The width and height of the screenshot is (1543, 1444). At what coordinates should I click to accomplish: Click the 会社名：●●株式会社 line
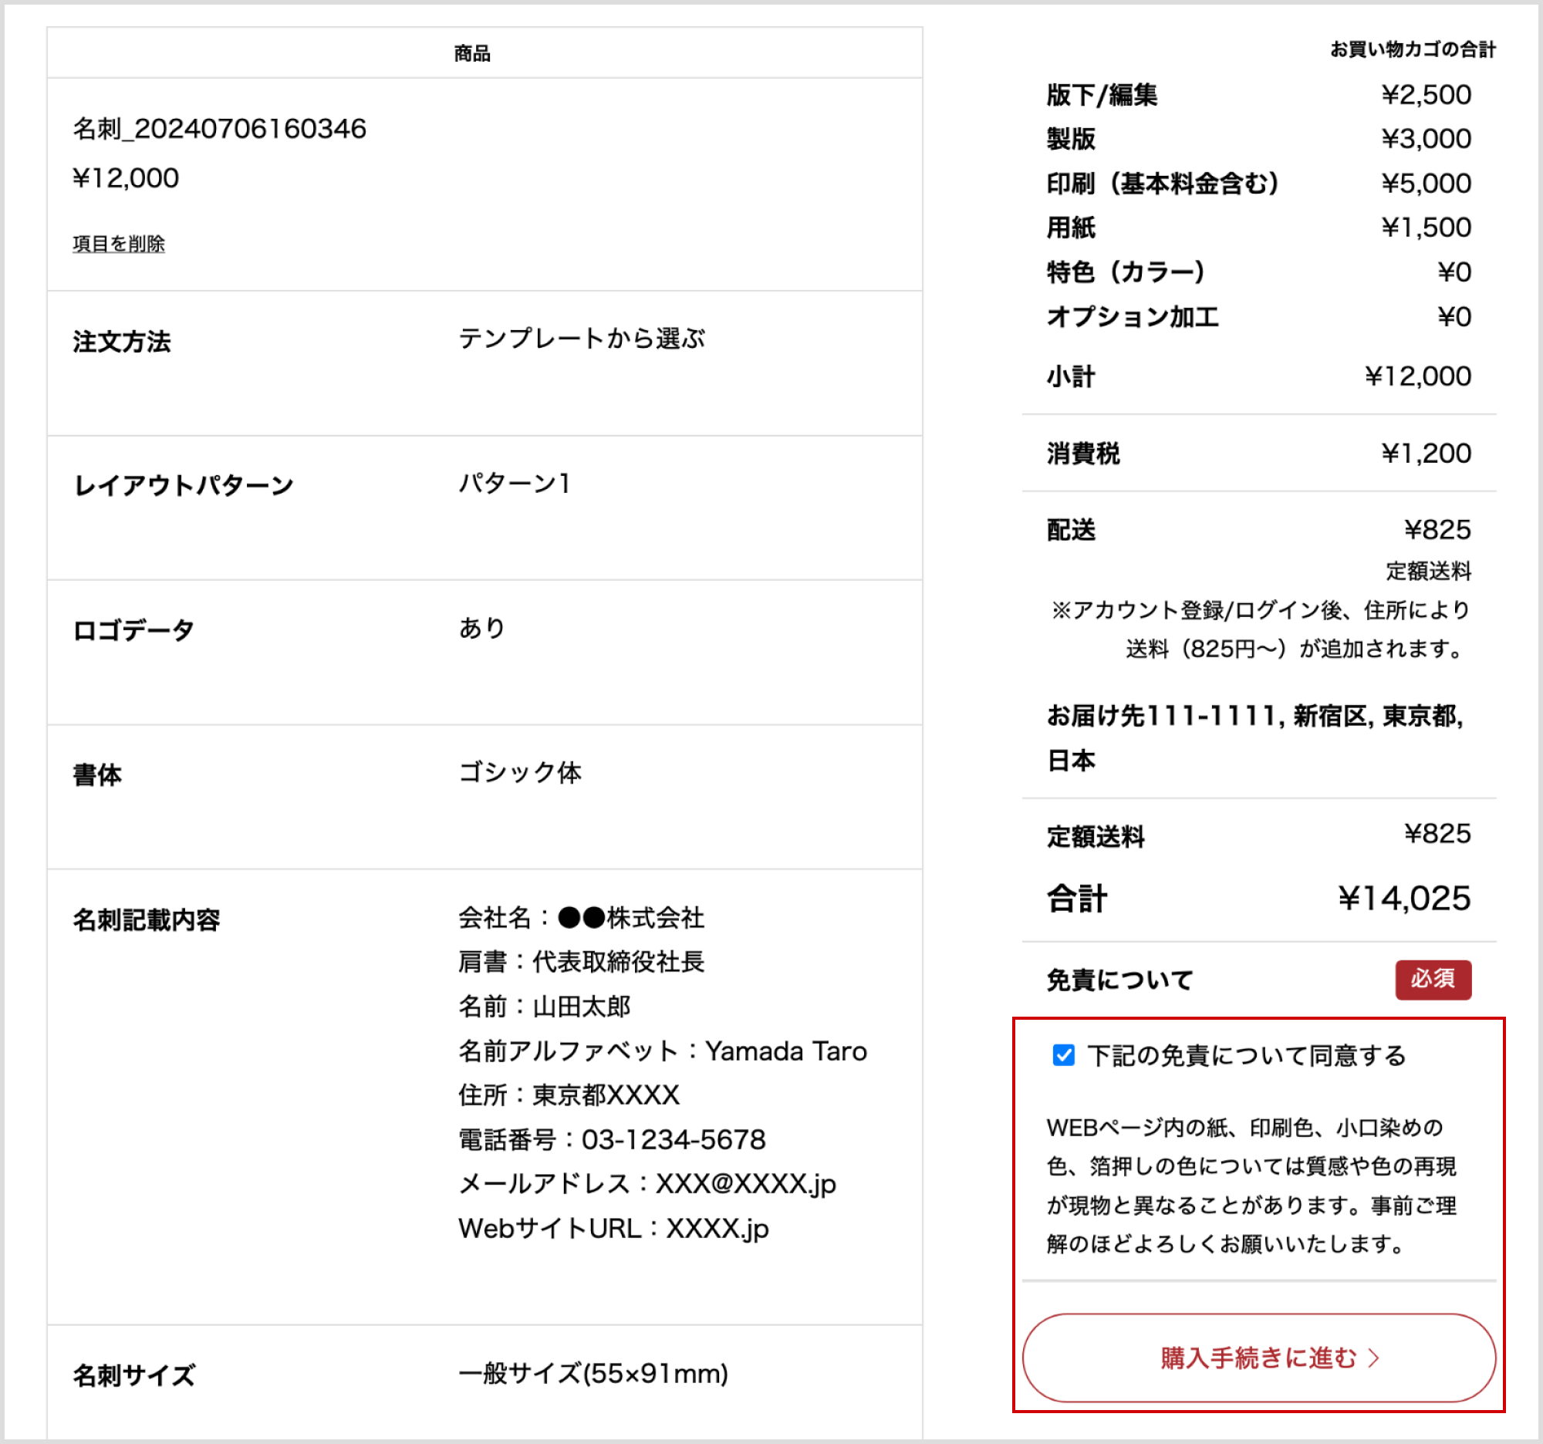(582, 918)
